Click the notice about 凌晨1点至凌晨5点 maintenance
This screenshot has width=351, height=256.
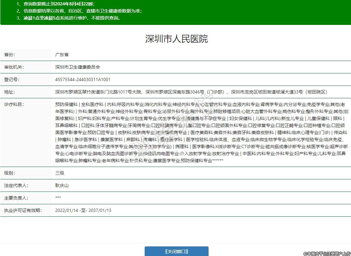click(69, 18)
